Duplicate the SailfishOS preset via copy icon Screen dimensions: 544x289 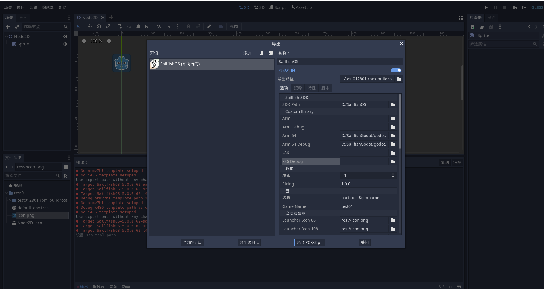pyautogui.click(x=261, y=53)
